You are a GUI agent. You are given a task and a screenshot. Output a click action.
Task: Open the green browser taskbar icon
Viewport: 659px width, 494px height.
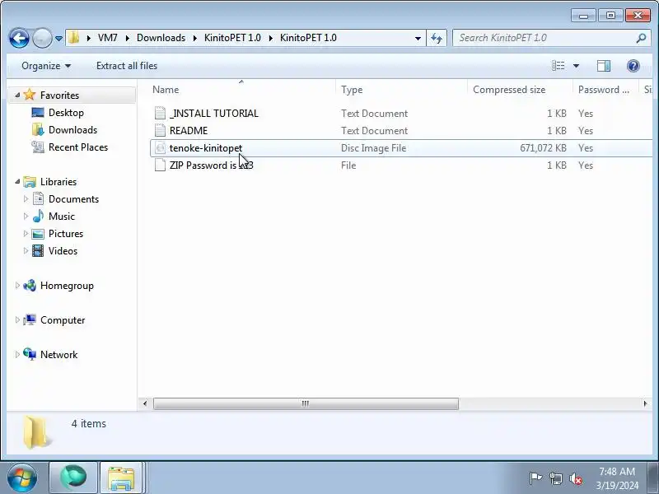[73, 478]
